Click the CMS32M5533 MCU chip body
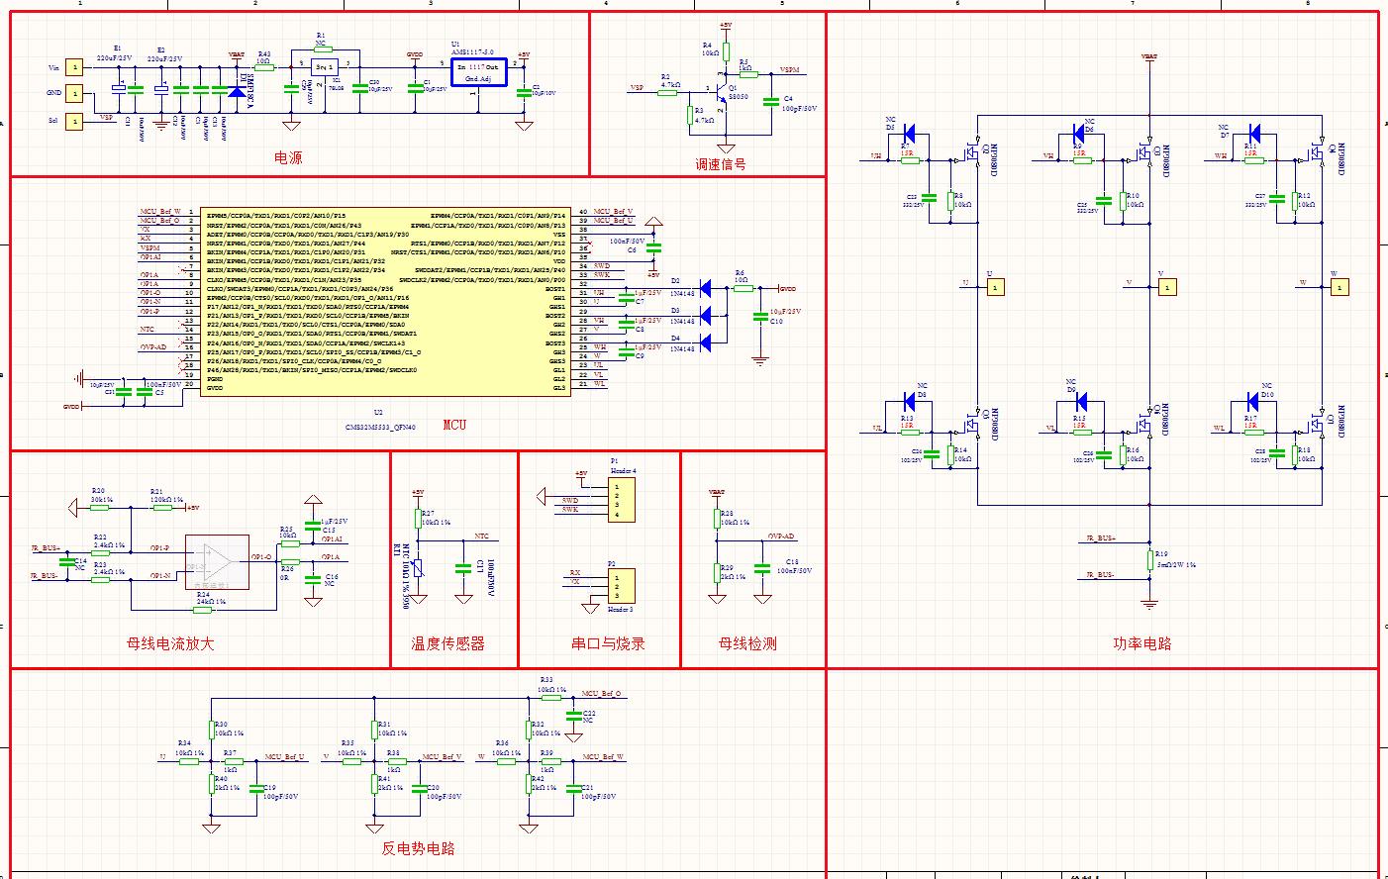Image resolution: width=1388 pixels, height=879 pixels. tap(387, 302)
